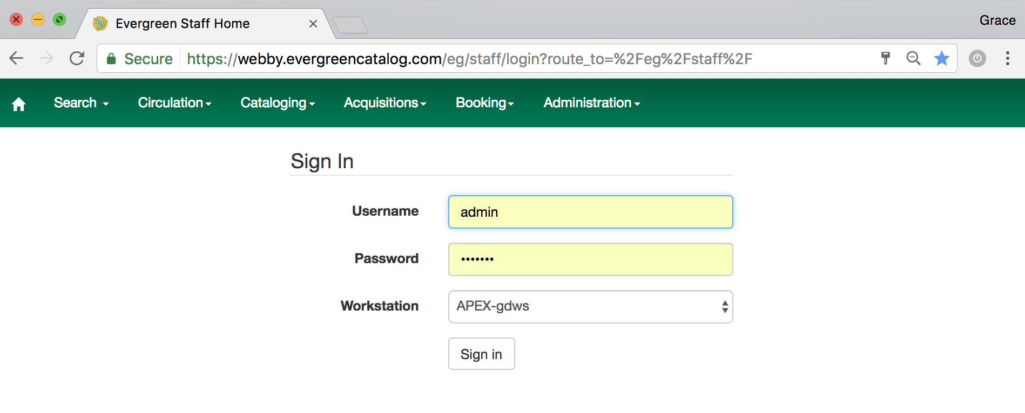The height and width of the screenshot is (413, 1025).
Task: Open the Cataloging menu
Action: [278, 103]
